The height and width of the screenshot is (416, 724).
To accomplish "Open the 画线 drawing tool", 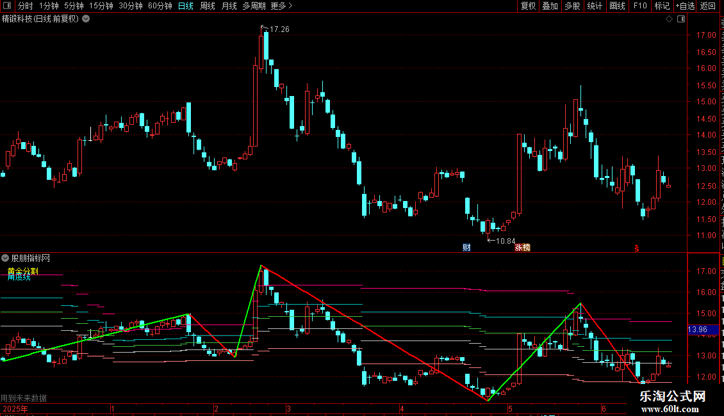I will [618, 6].
